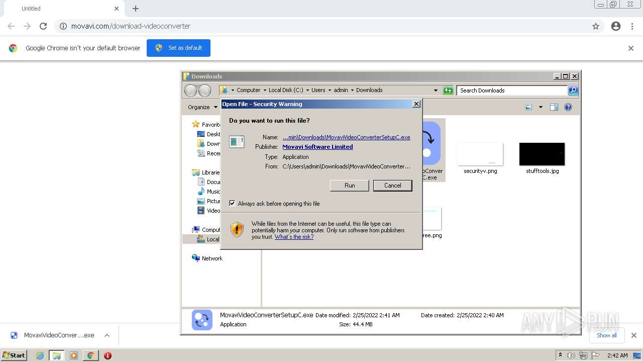
Task: Launch Internet Explorer from taskbar
Action: (40, 355)
